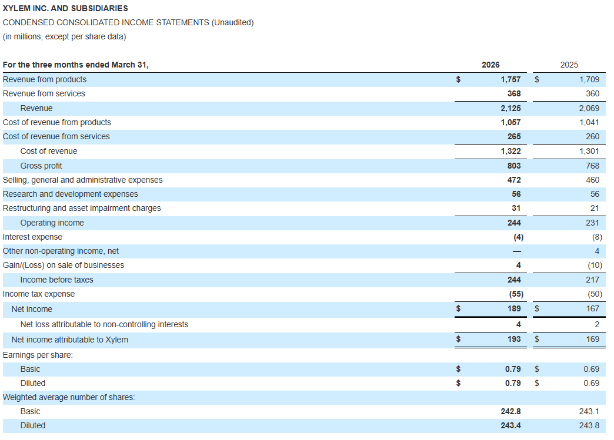Click the 360 services revenue value
The image size is (614, 440).
pyautogui.click(x=592, y=93)
